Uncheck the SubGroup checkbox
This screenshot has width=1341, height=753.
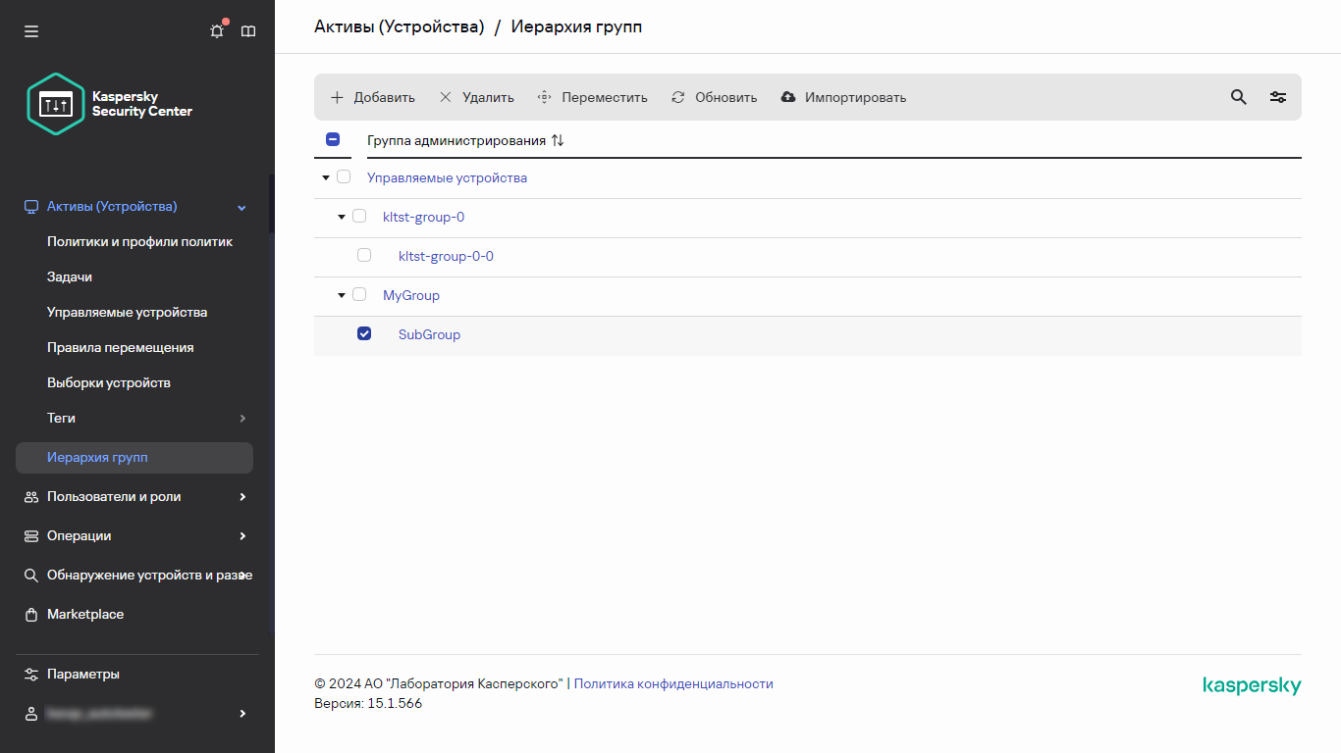[364, 333]
